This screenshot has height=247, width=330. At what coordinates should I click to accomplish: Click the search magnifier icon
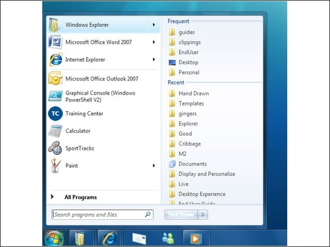tap(148, 215)
